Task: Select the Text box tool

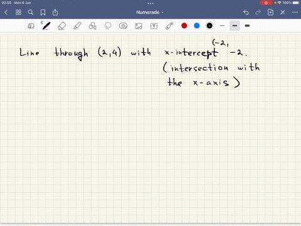Action: point(154,26)
